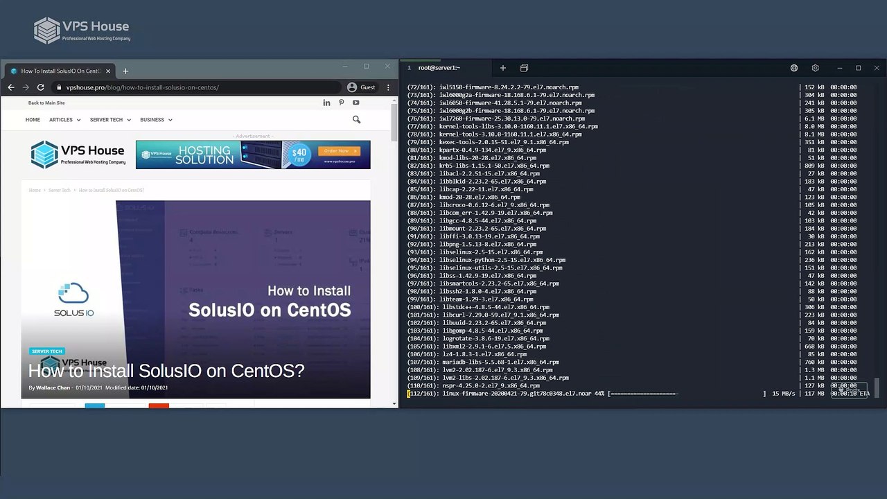The width and height of the screenshot is (887, 499).
Task: Click the 15 MB/s download speed
Action: [784, 394]
